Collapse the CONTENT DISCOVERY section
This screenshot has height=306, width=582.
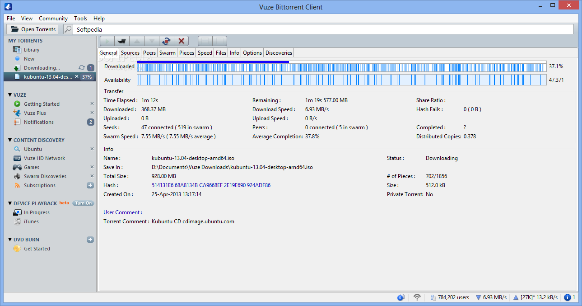click(10, 140)
